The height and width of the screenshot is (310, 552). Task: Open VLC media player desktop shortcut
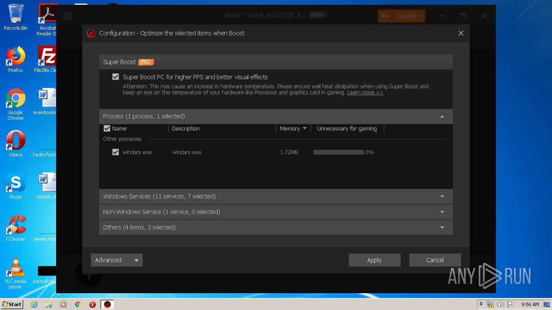[16, 273]
